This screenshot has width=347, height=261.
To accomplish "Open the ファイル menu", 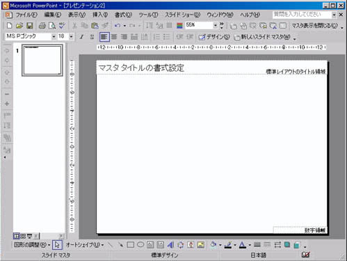I will point(26,15).
